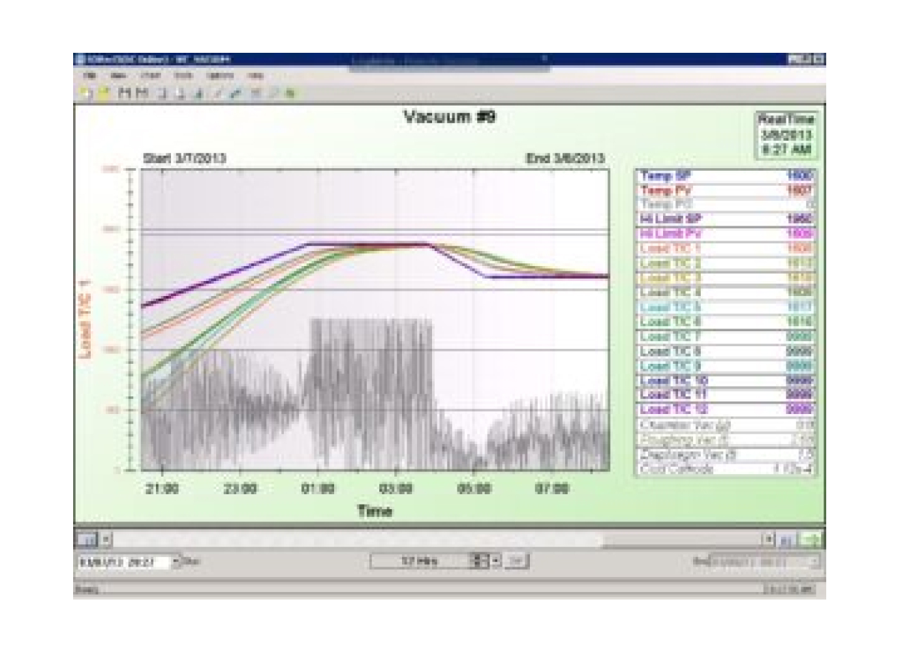Open the Chart menu
Viewport: 898px width, 652px height.
tap(150, 74)
